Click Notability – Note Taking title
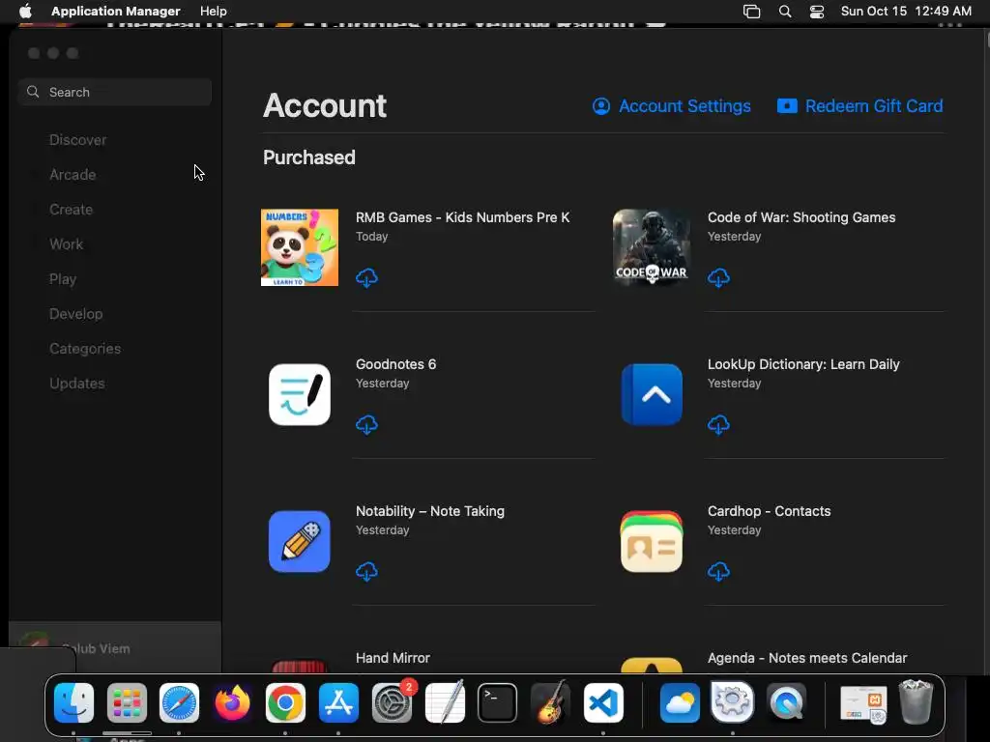The width and height of the screenshot is (990, 742). coord(430,511)
